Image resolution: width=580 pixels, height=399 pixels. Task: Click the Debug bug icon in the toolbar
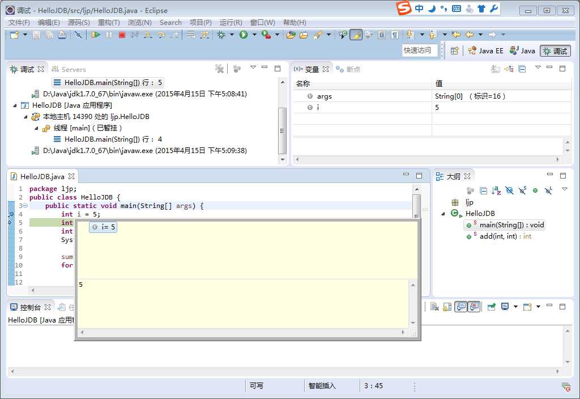tap(221, 35)
